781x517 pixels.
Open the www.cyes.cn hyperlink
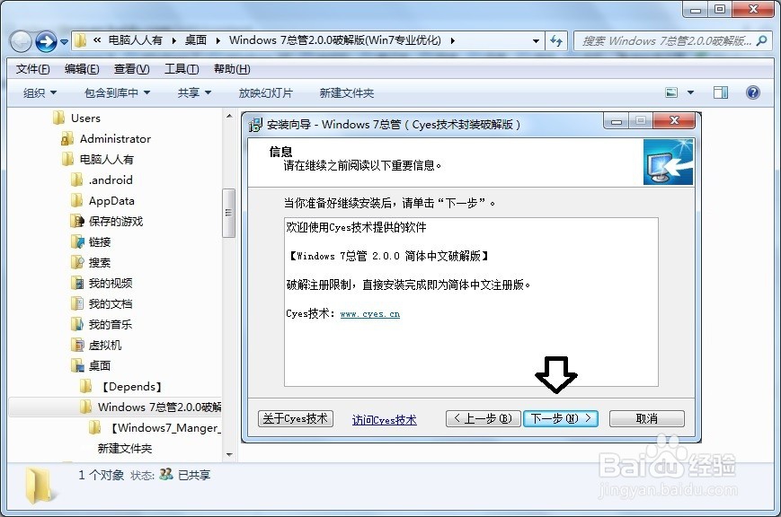370,314
